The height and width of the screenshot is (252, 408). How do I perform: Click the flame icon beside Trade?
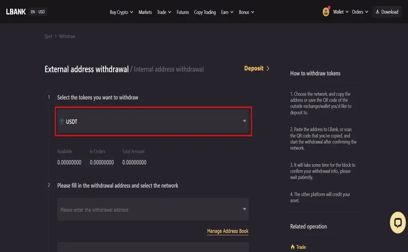point(293,247)
